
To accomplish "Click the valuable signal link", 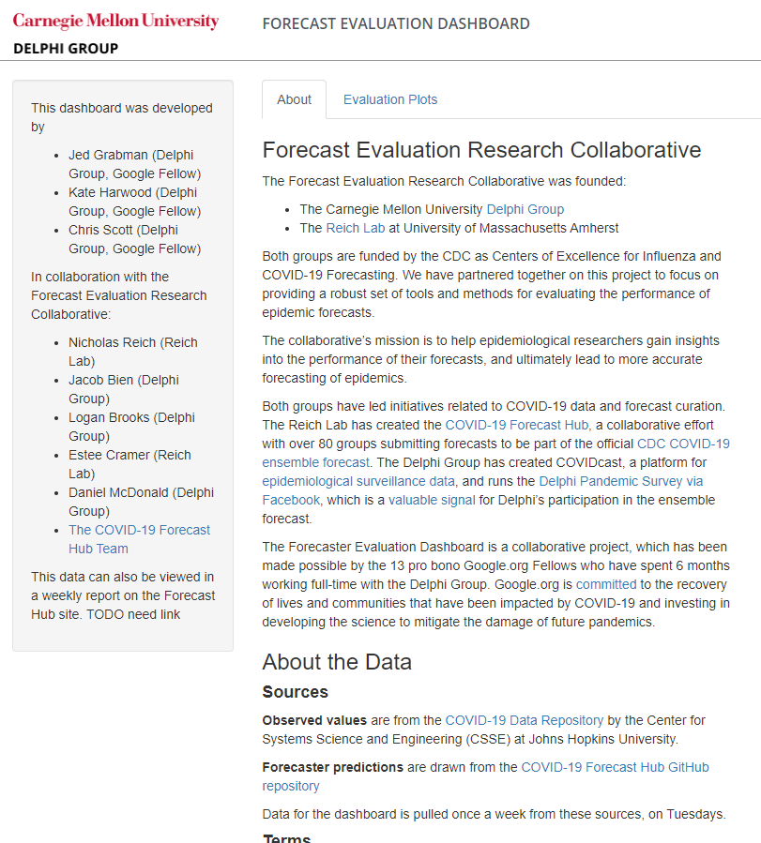I will pyautogui.click(x=432, y=500).
